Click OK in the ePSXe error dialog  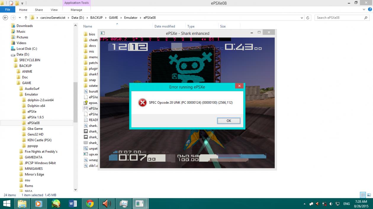229,121
